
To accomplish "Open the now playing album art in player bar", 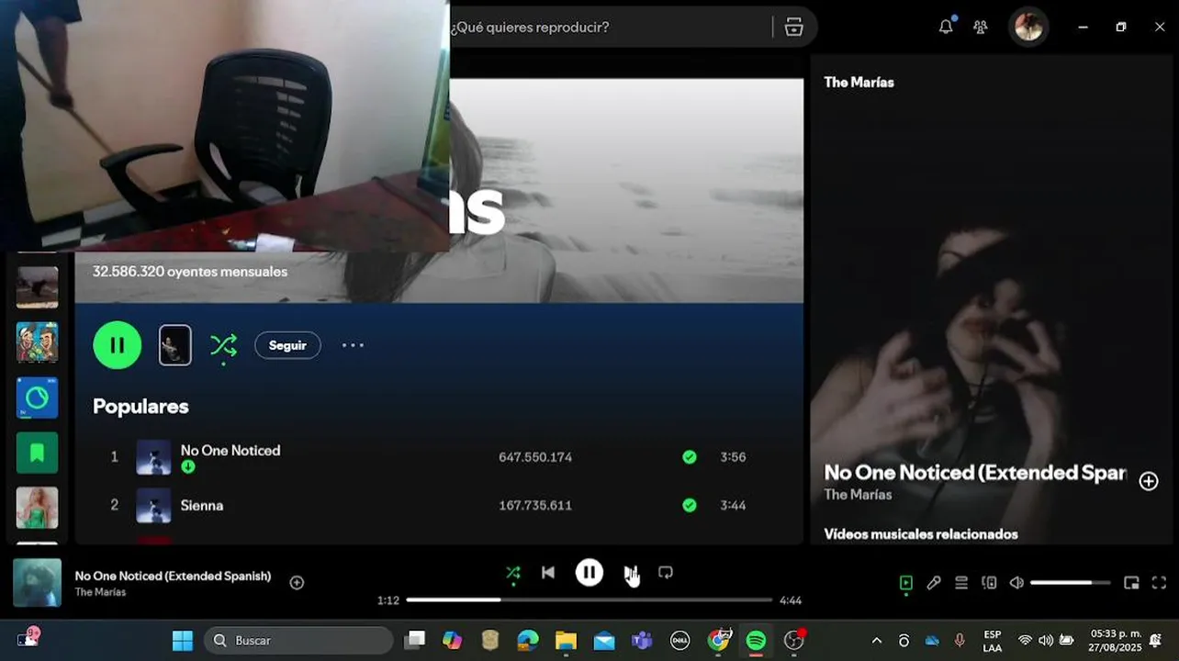I will click(37, 583).
